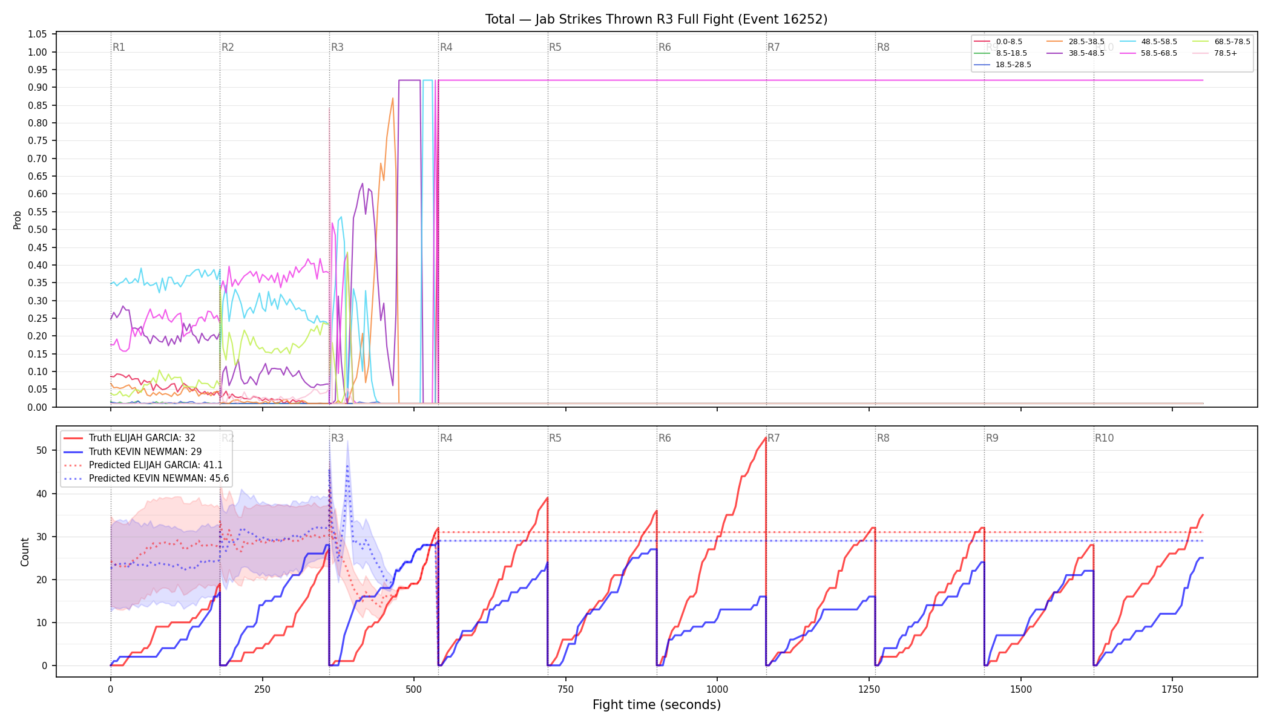Click R10 round label in the count chart
1271x726 pixels.
point(1104,438)
